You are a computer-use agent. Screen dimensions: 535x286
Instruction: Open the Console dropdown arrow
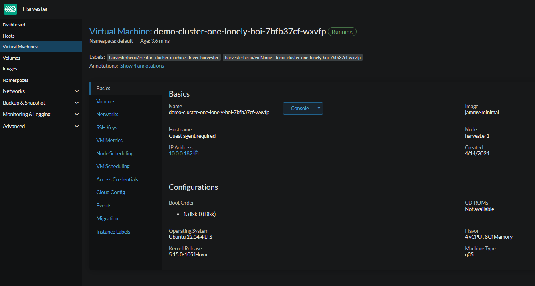(319, 108)
